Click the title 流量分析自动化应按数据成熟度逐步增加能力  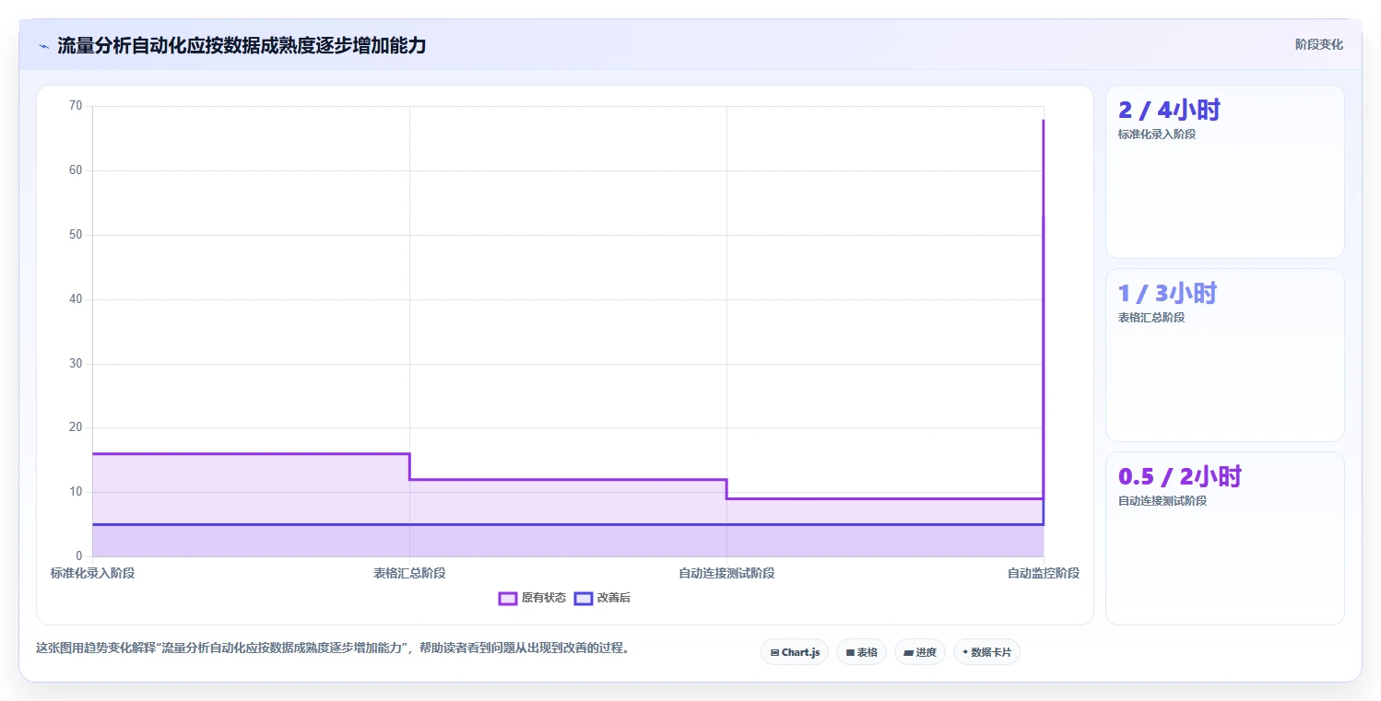pos(242,45)
